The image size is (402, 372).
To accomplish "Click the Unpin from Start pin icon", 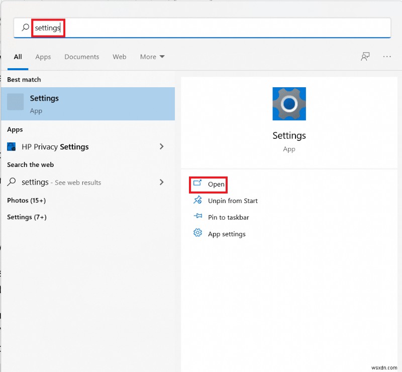I will 198,201.
